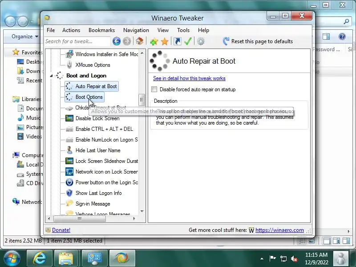The width and height of the screenshot is (356, 267).
Task: Open bookmarks via the orange star icon
Action: (164, 41)
